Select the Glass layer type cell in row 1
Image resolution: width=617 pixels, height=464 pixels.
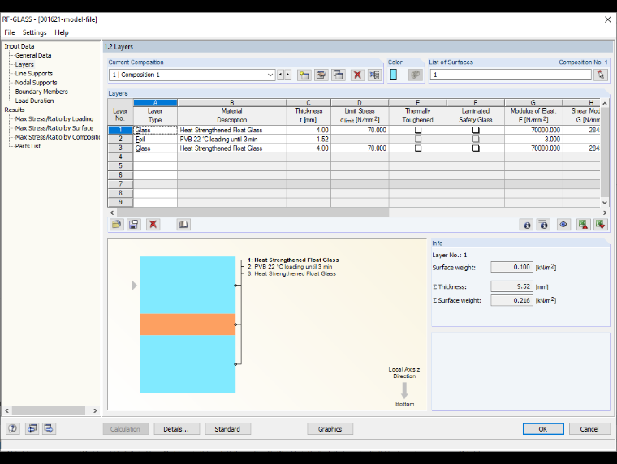tap(155, 130)
